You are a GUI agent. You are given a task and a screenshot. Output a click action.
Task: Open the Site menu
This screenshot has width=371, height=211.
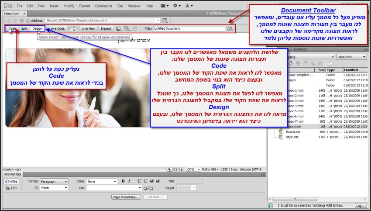point(120,6)
